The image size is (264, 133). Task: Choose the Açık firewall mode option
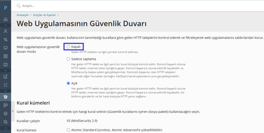coord(68,83)
